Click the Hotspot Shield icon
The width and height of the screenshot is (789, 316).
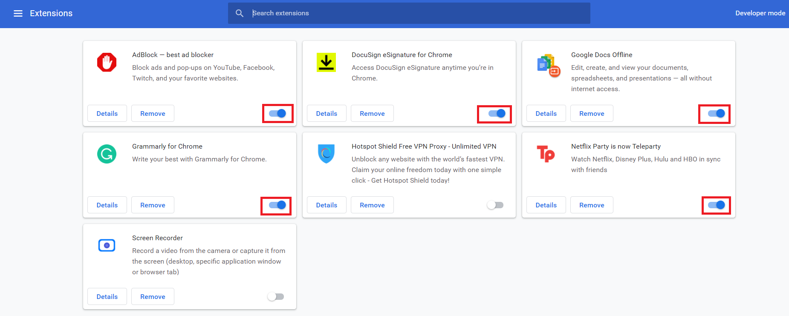326,154
